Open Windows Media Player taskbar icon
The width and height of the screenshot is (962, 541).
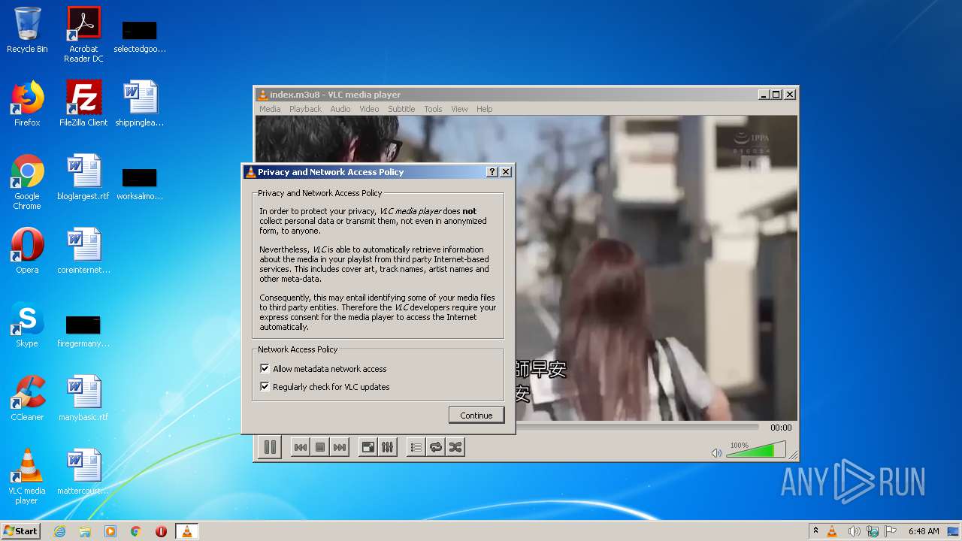click(110, 531)
